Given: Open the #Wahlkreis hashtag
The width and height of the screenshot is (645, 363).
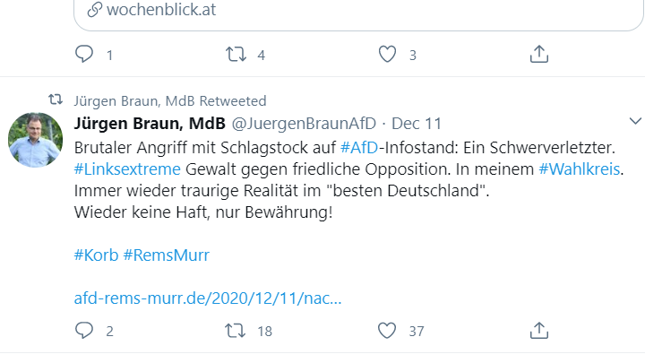Looking at the screenshot, I should (580, 169).
